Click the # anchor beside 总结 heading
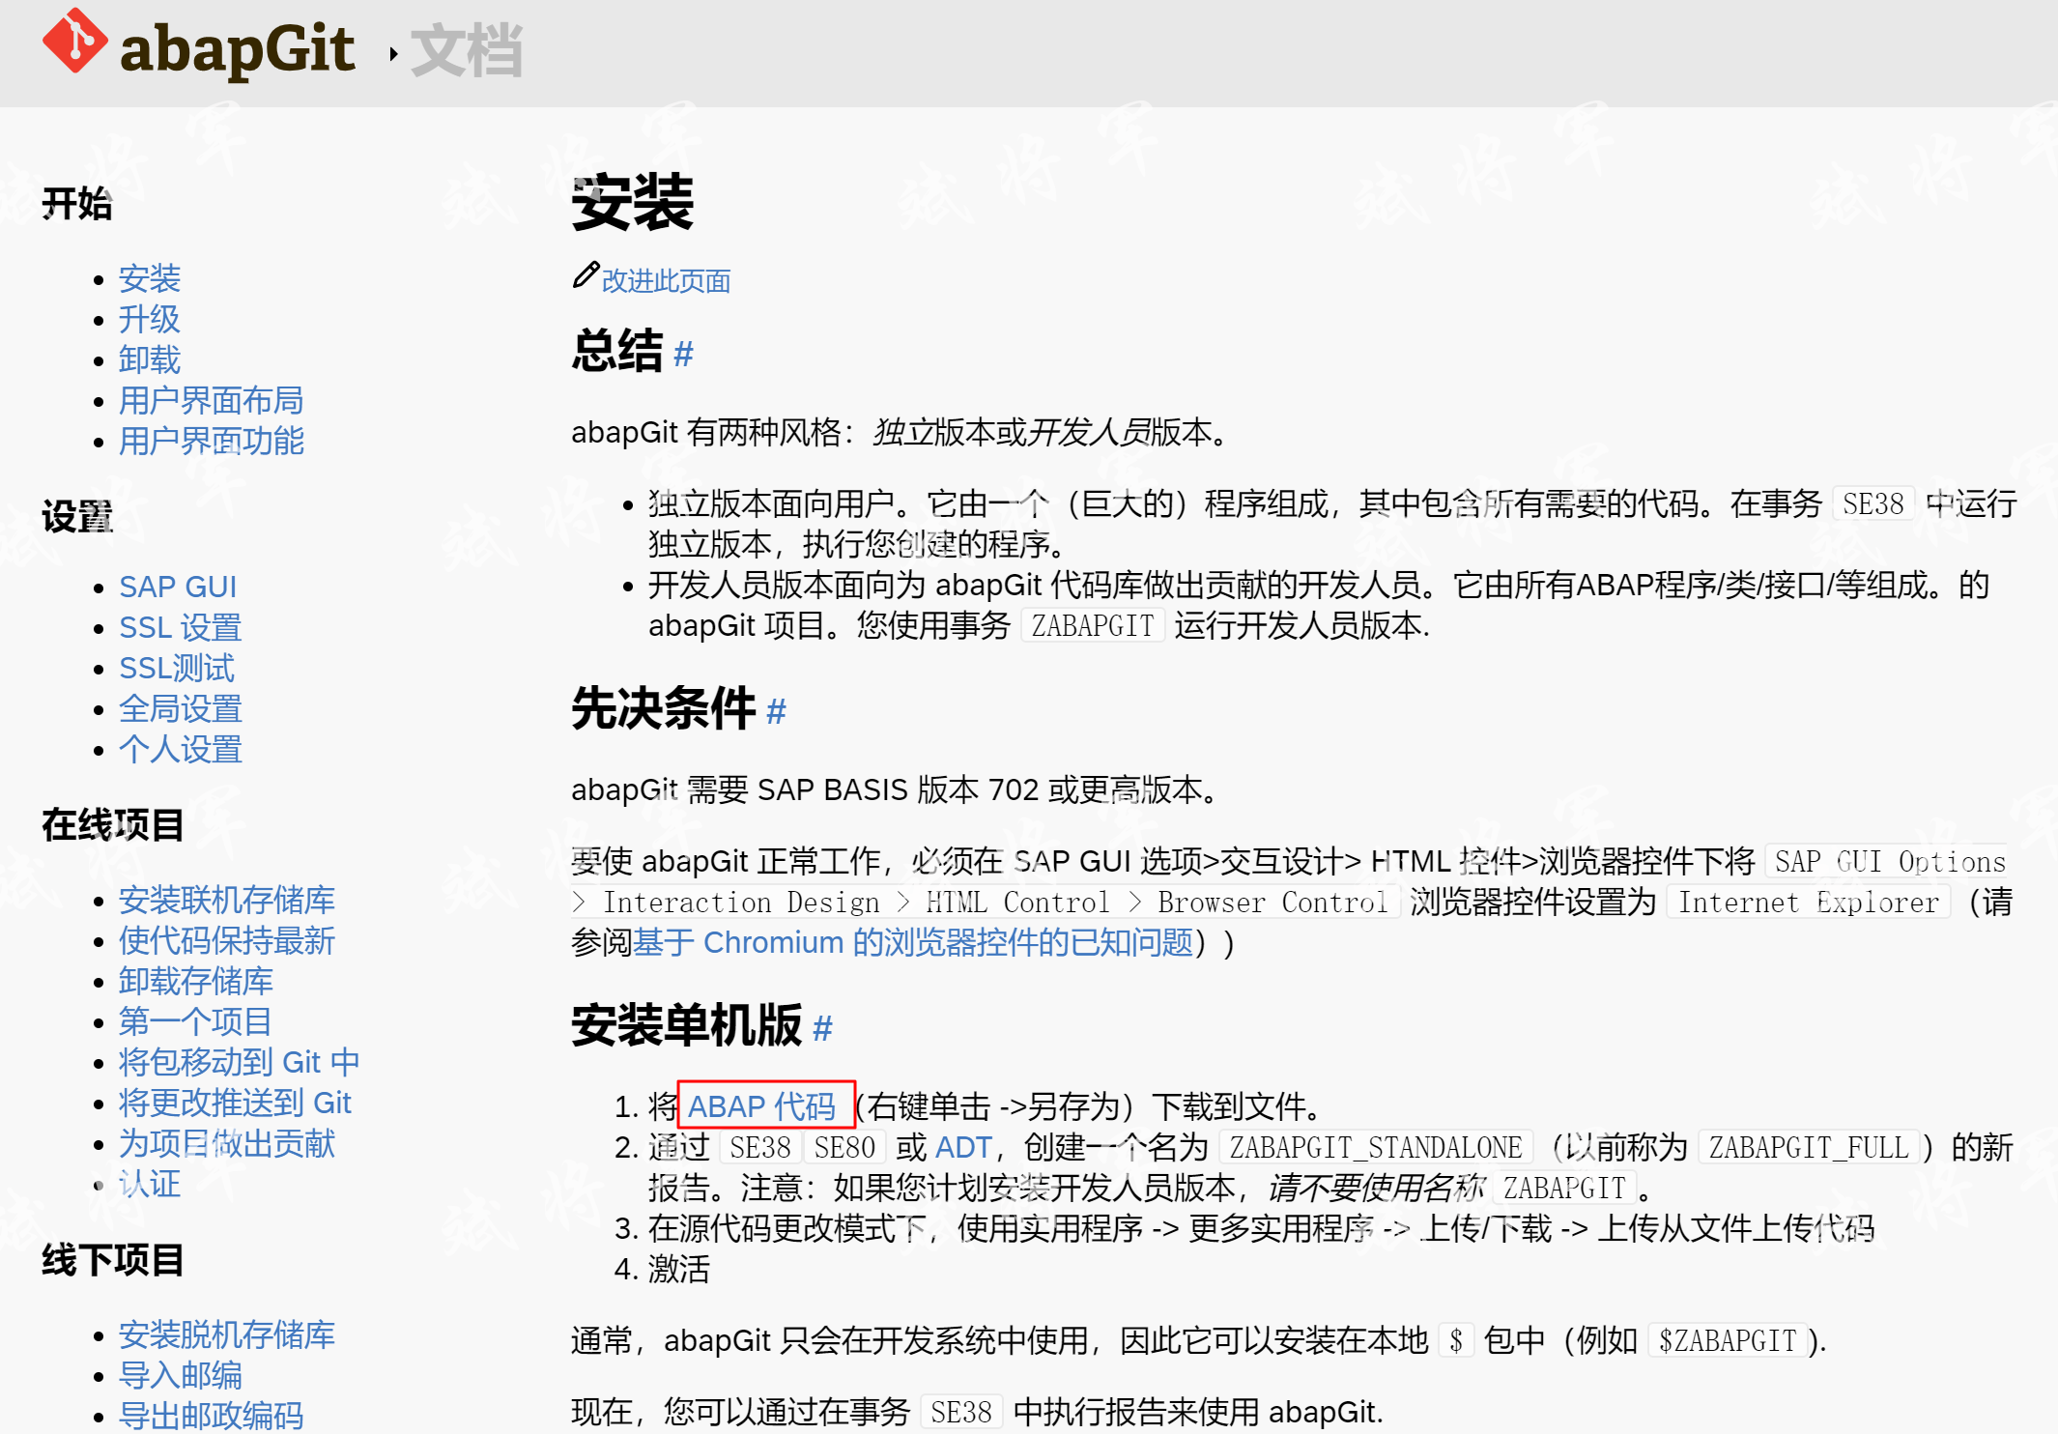The image size is (2058, 1434). coord(683,354)
